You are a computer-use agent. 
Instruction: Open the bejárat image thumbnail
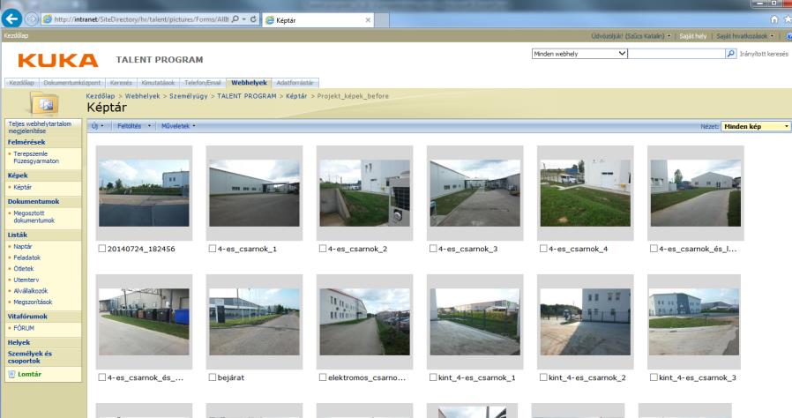pyautogui.click(x=254, y=322)
